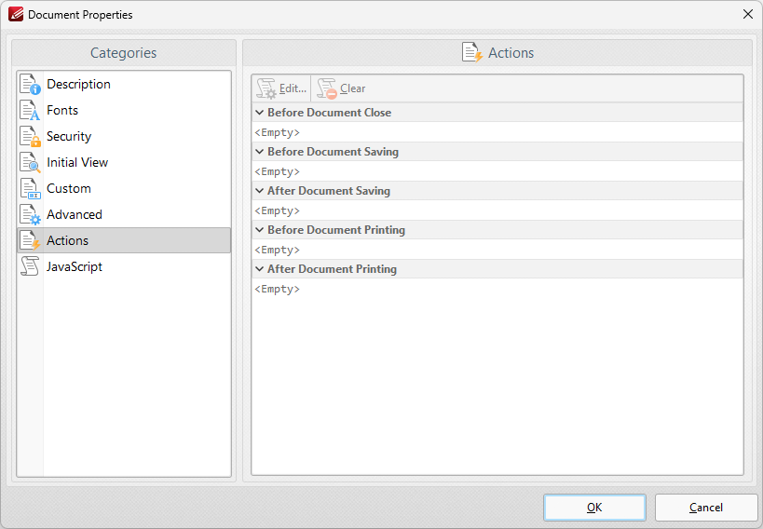Select the Actions category label
763x529 pixels.
pos(68,240)
